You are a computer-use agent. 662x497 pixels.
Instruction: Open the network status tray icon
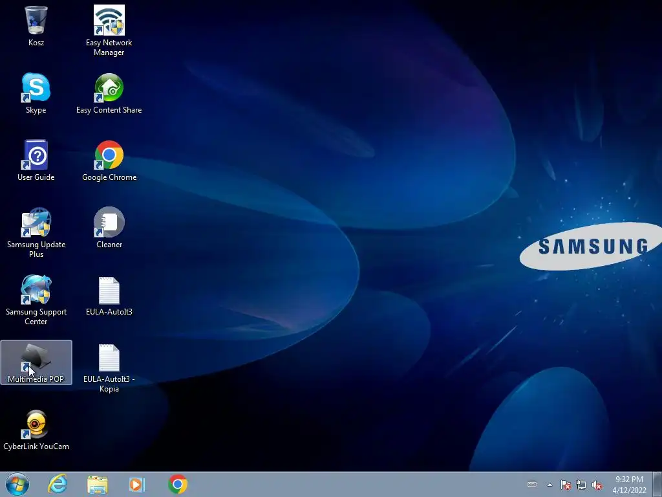[x=581, y=485]
